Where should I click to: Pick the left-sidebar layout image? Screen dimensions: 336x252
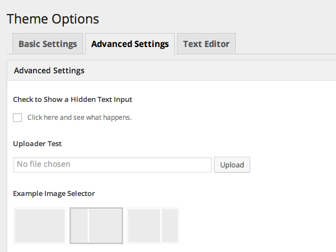pos(96,226)
